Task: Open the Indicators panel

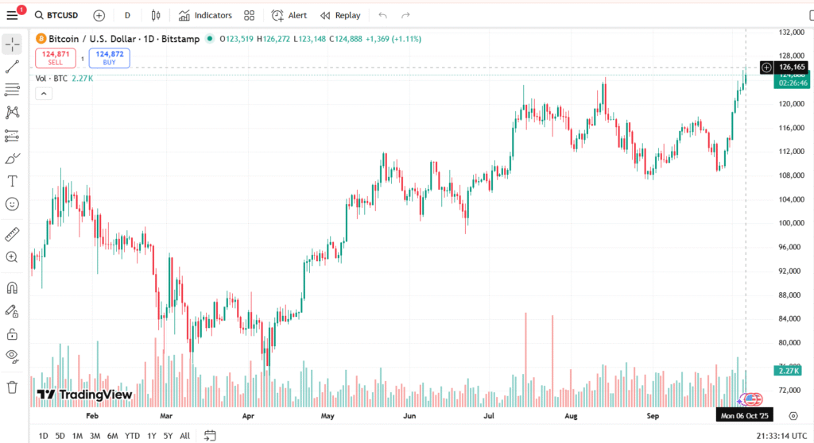Action: (205, 15)
